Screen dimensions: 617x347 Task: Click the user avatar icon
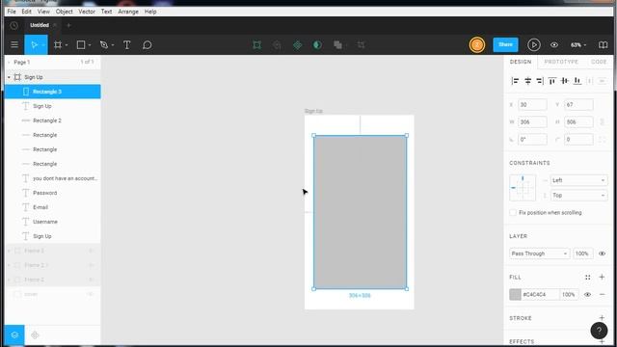(477, 45)
